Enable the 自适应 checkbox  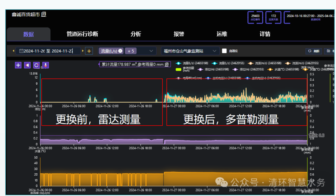click(225, 51)
